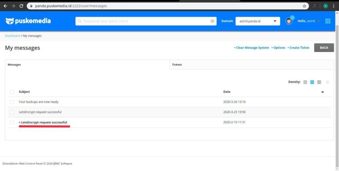Switch to the Tickets tab

point(177,65)
